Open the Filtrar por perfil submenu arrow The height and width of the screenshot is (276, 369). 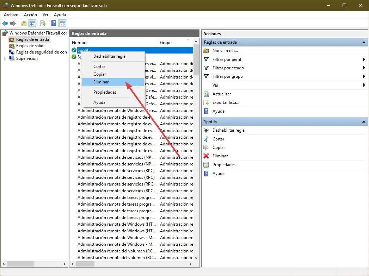(x=364, y=59)
